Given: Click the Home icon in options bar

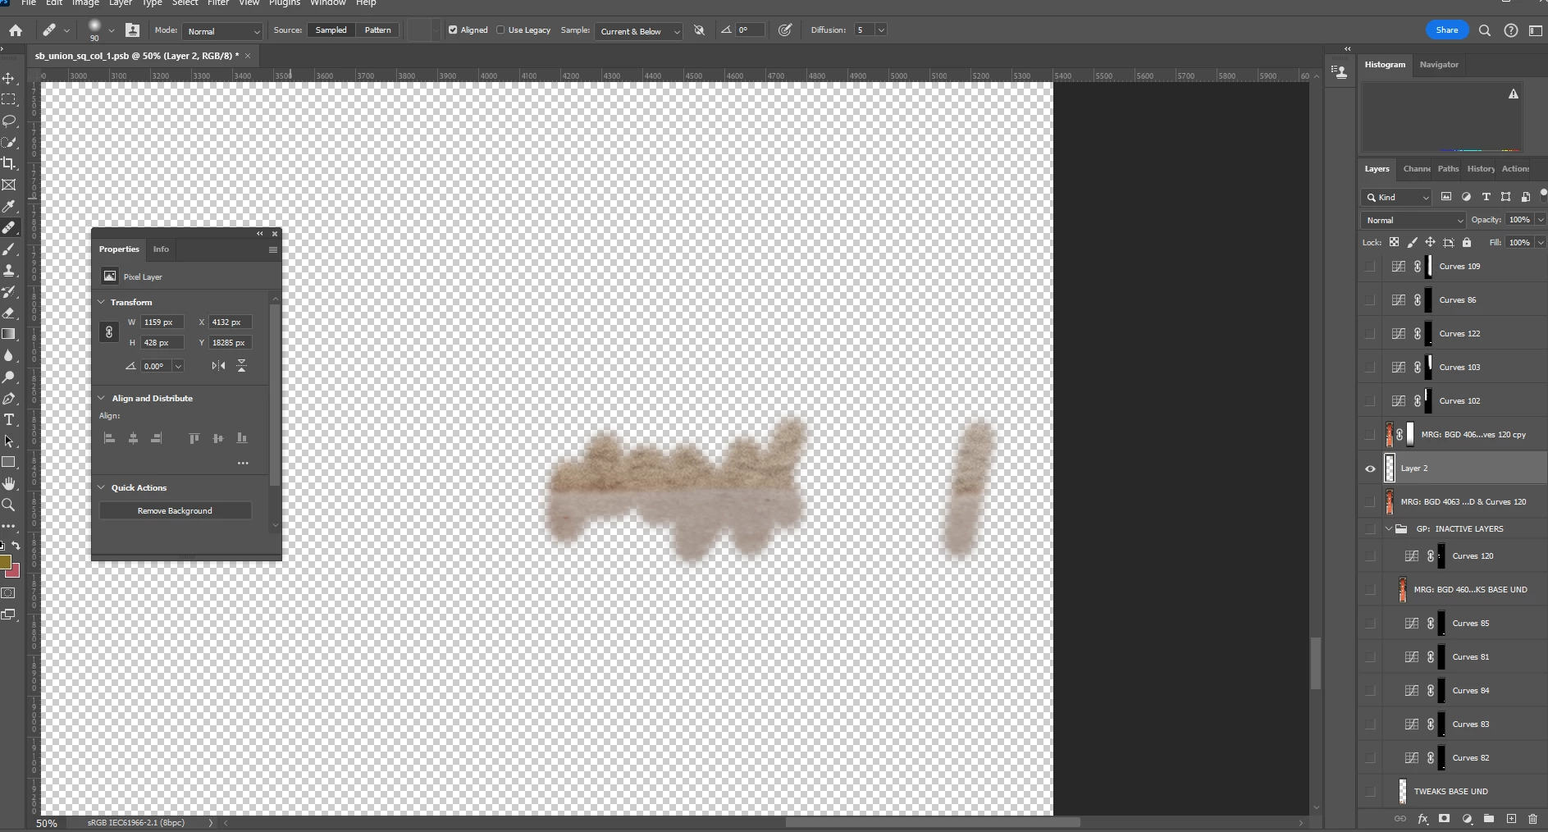Looking at the screenshot, I should 16,30.
